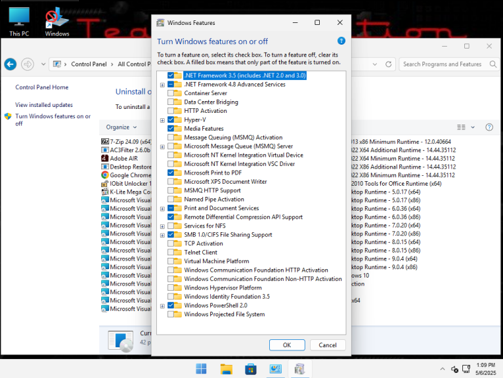
Task: Expand Windows PowerShell 2.0 node
Action: click(162, 306)
